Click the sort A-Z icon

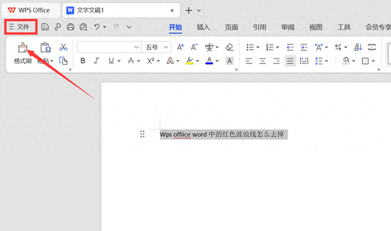[x=358, y=47]
